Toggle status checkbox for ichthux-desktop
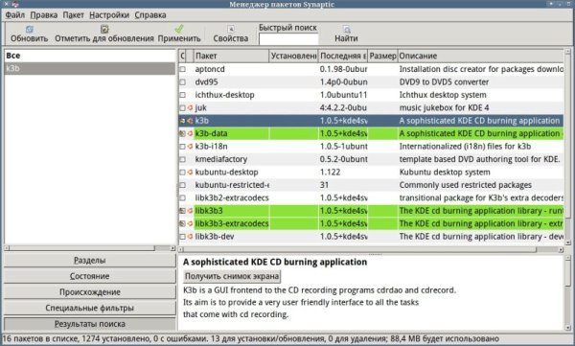575x346 pixels. (x=183, y=95)
